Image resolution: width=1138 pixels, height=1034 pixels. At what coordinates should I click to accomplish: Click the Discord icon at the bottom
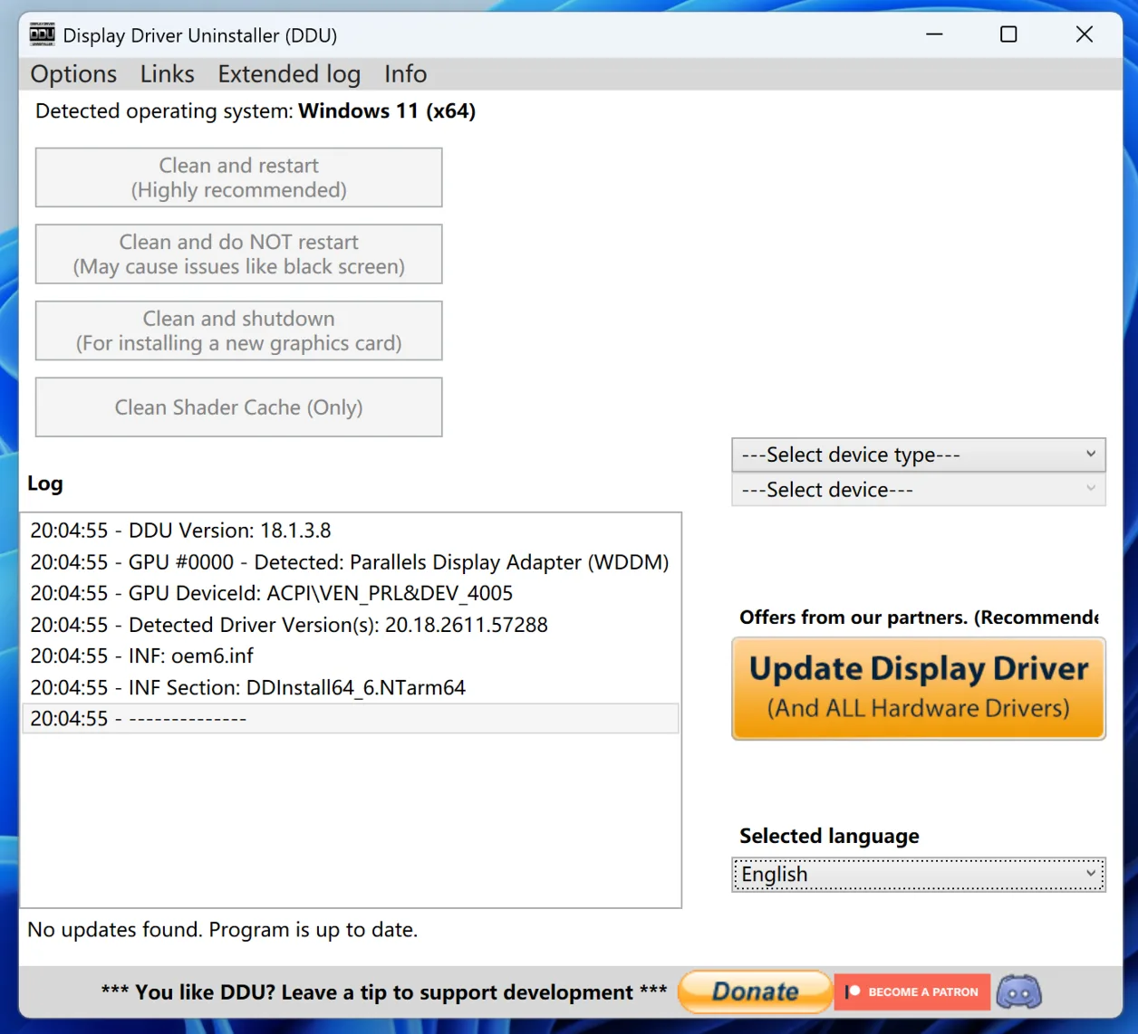point(1018,991)
